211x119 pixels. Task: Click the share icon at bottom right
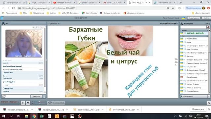[x=209, y=103]
